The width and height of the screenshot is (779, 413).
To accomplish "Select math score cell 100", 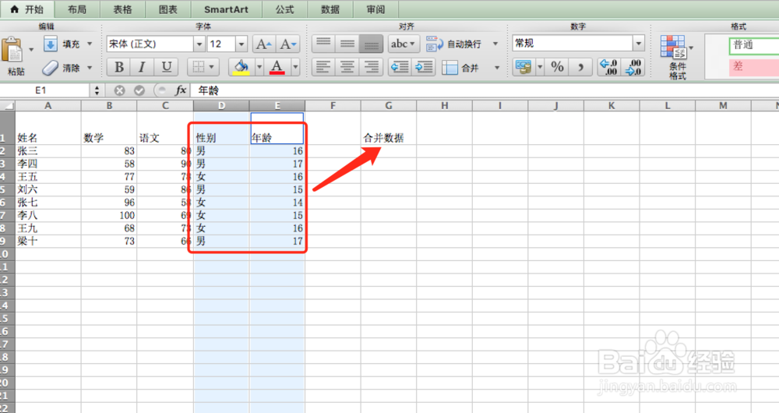I will coord(109,215).
